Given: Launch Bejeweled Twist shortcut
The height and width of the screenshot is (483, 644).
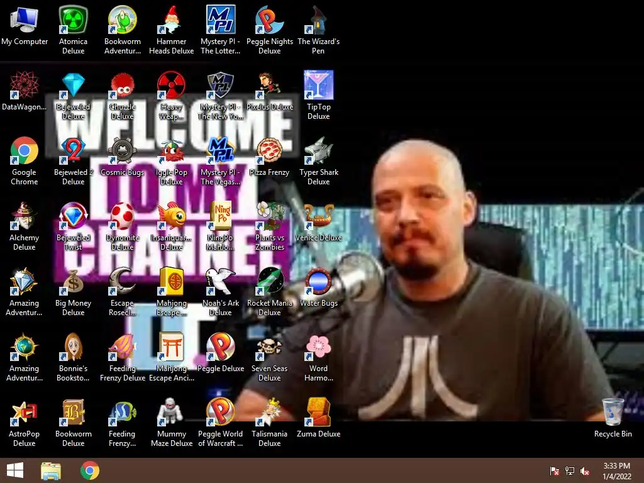Looking at the screenshot, I should tap(73, 226).
